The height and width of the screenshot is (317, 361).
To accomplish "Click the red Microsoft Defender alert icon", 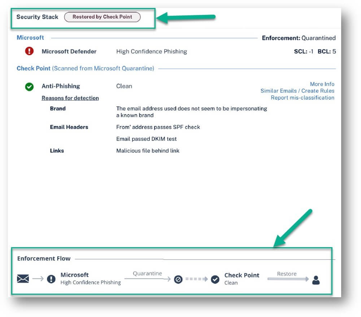I will point(29,51).
